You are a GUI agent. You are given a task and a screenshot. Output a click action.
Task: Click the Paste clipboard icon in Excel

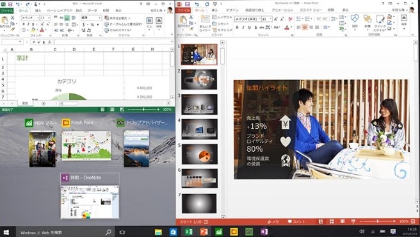[4, 20]
